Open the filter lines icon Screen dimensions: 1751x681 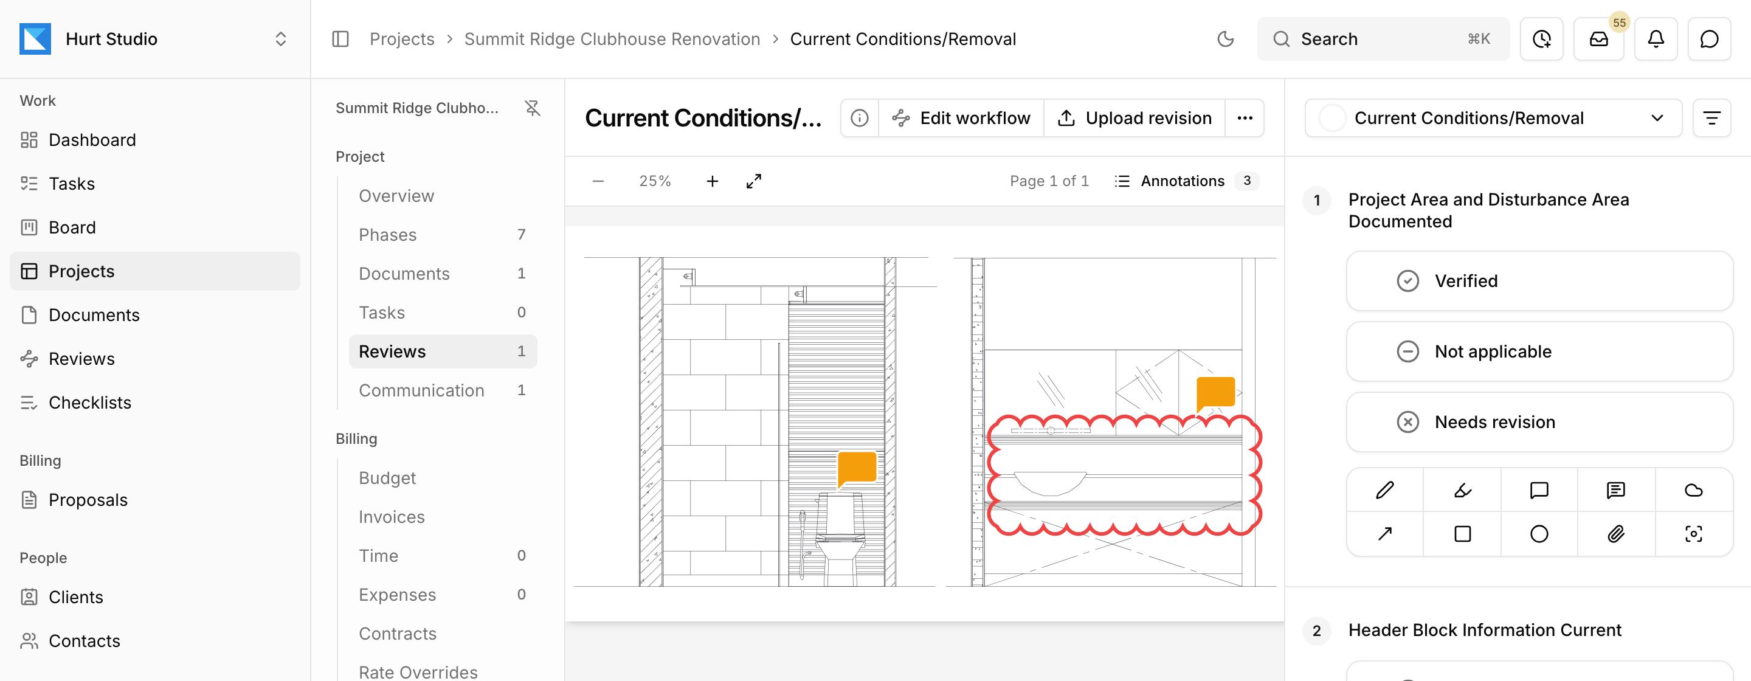[x=1711, y=118]
